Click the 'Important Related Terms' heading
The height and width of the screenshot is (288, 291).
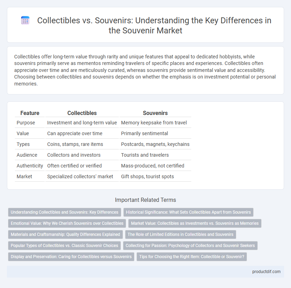coord(145,200)
